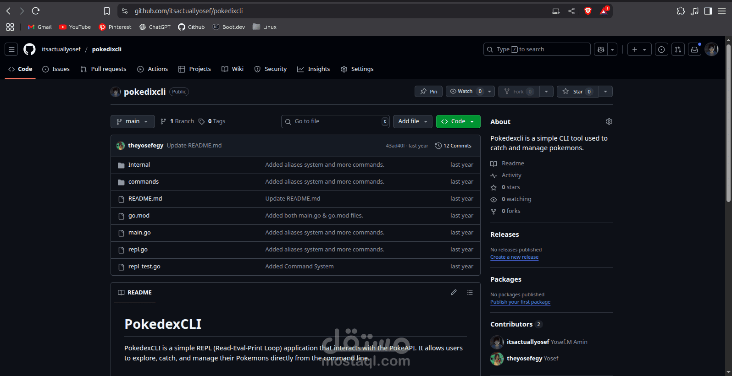Screen dimensions: 732x376
Task: Open notifications inbox icon
Action: (694, 49)
